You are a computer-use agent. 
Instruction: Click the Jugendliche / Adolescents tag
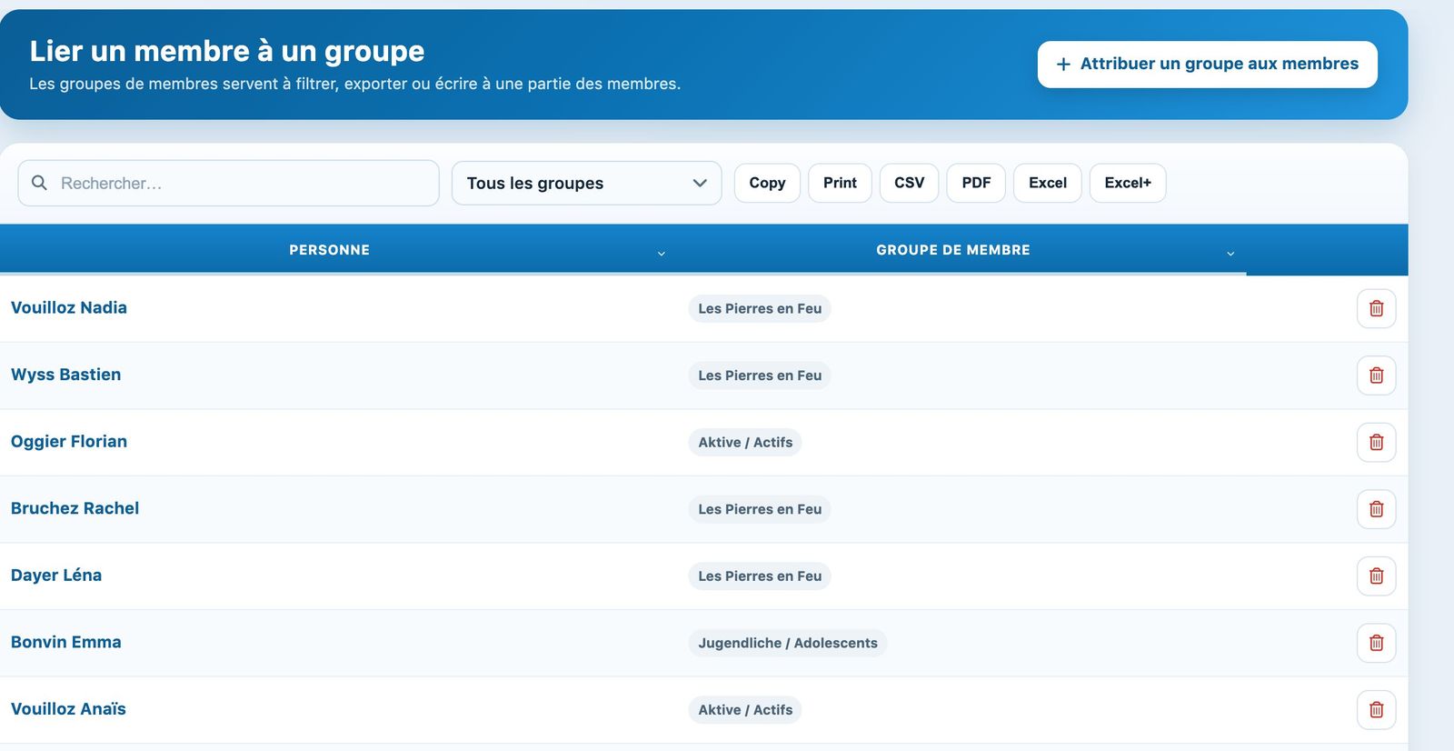[788, 643]
